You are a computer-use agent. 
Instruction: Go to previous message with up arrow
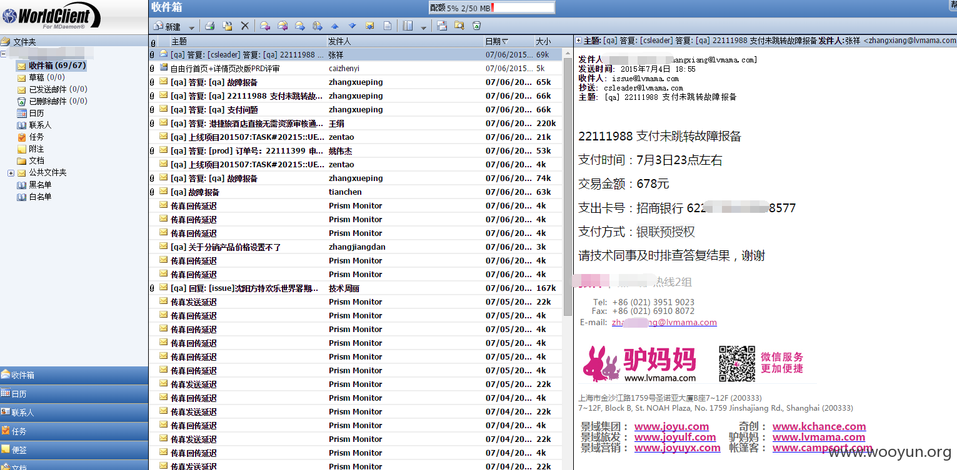[334, 26]
